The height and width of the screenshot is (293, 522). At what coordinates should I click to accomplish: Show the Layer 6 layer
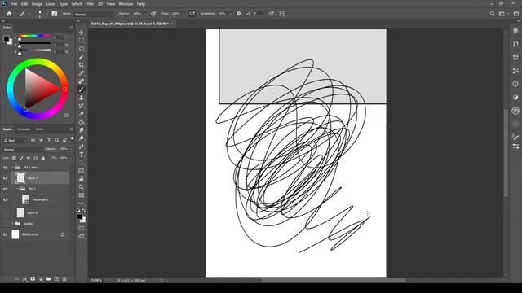(6, 212)
